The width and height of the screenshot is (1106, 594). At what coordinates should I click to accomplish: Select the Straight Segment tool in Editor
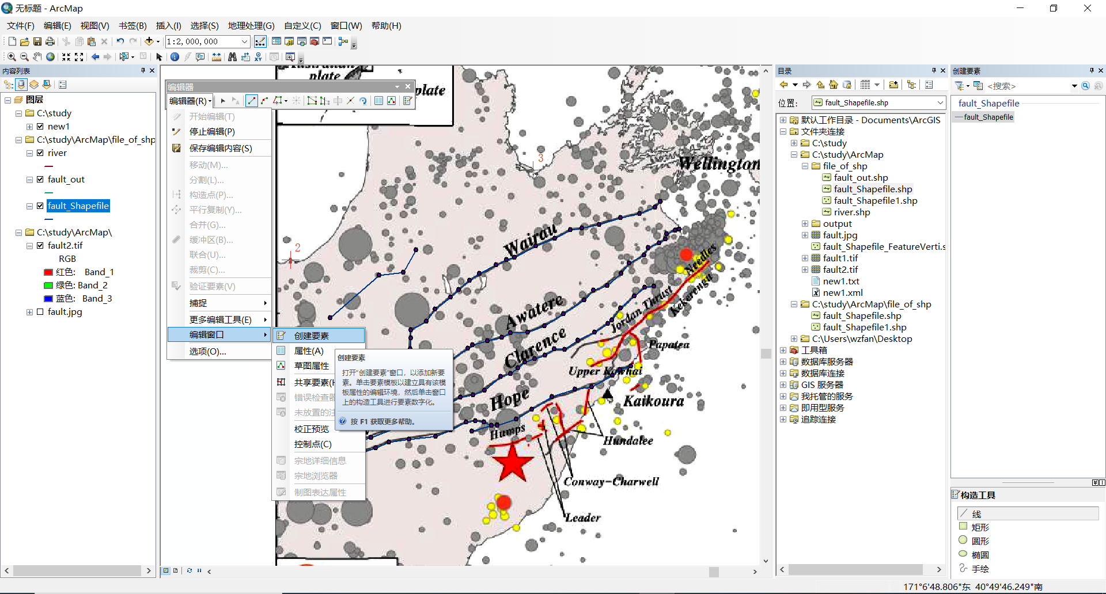(252, 101)
